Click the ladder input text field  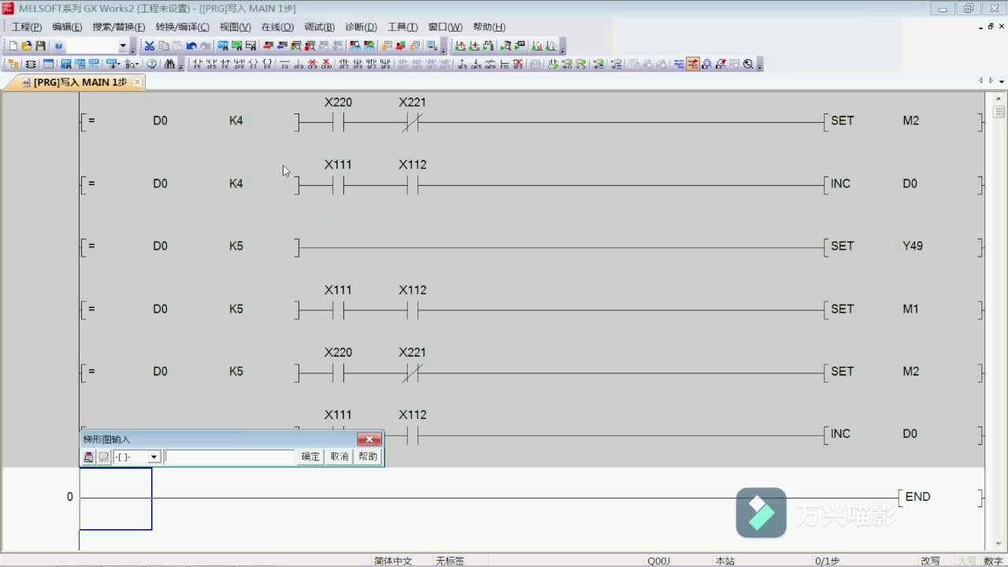(229, 457)
